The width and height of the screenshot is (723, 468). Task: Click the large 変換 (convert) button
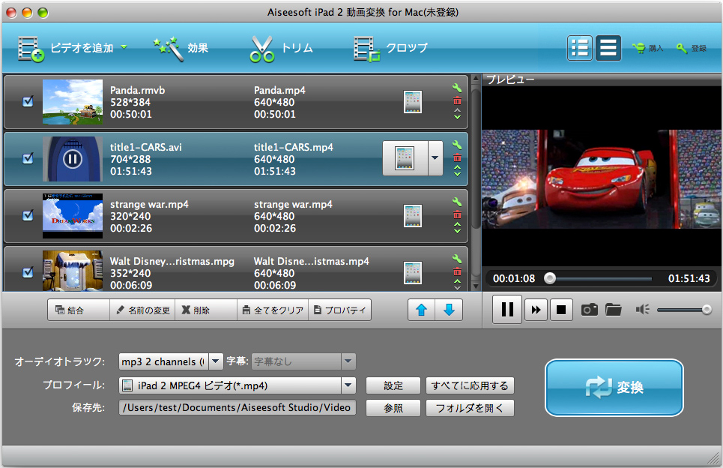click(x=614, y=388)
